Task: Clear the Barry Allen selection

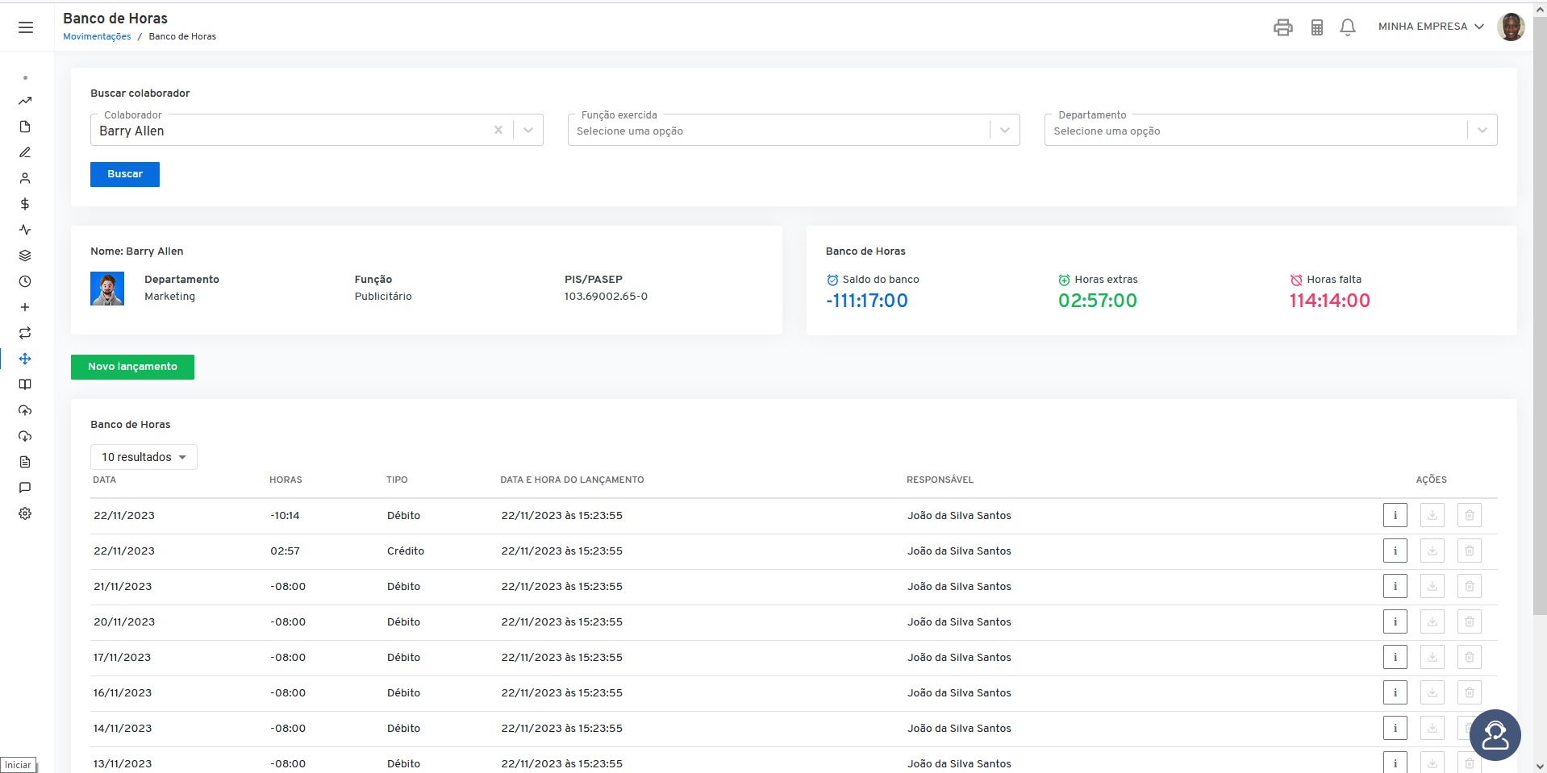Action: coord(498,130)
